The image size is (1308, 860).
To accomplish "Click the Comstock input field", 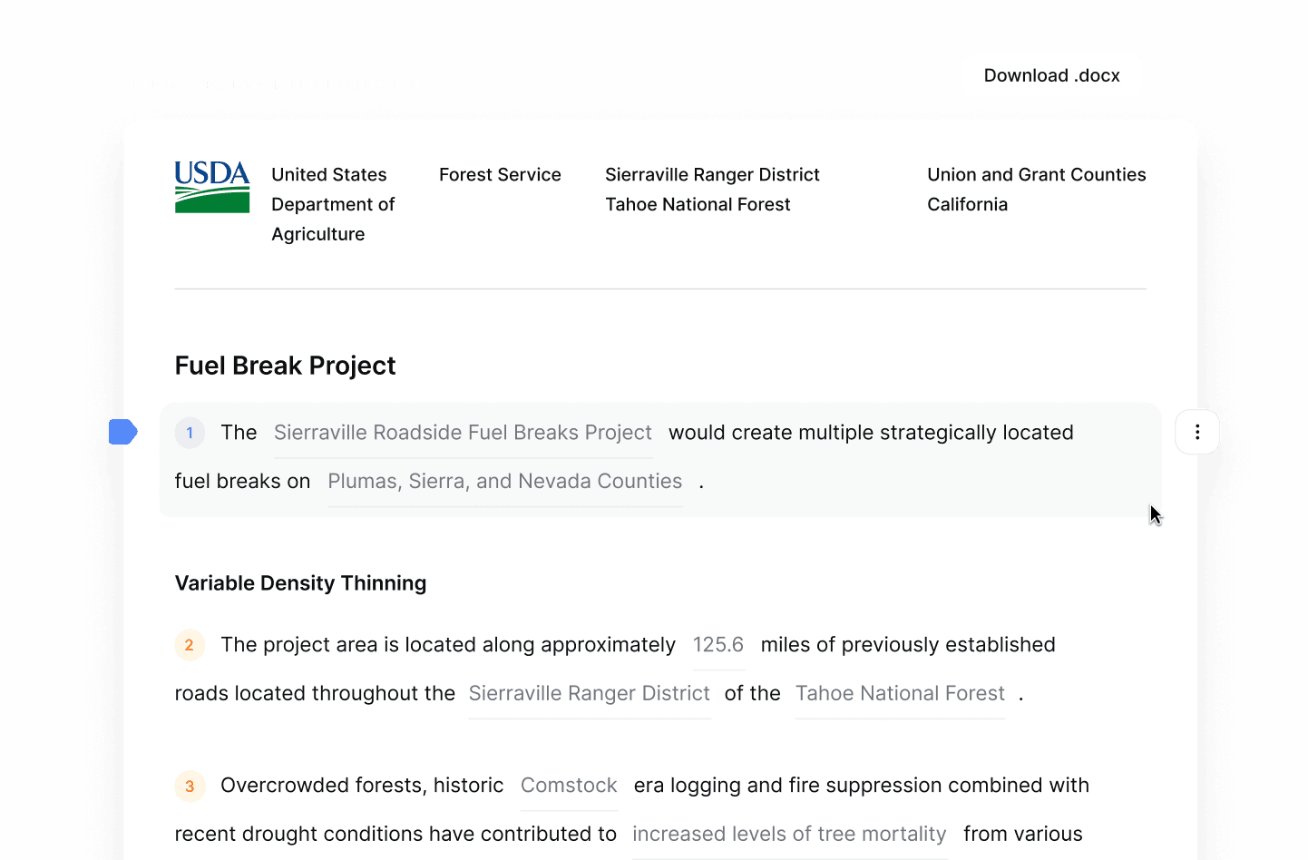I will coord(569,786).
